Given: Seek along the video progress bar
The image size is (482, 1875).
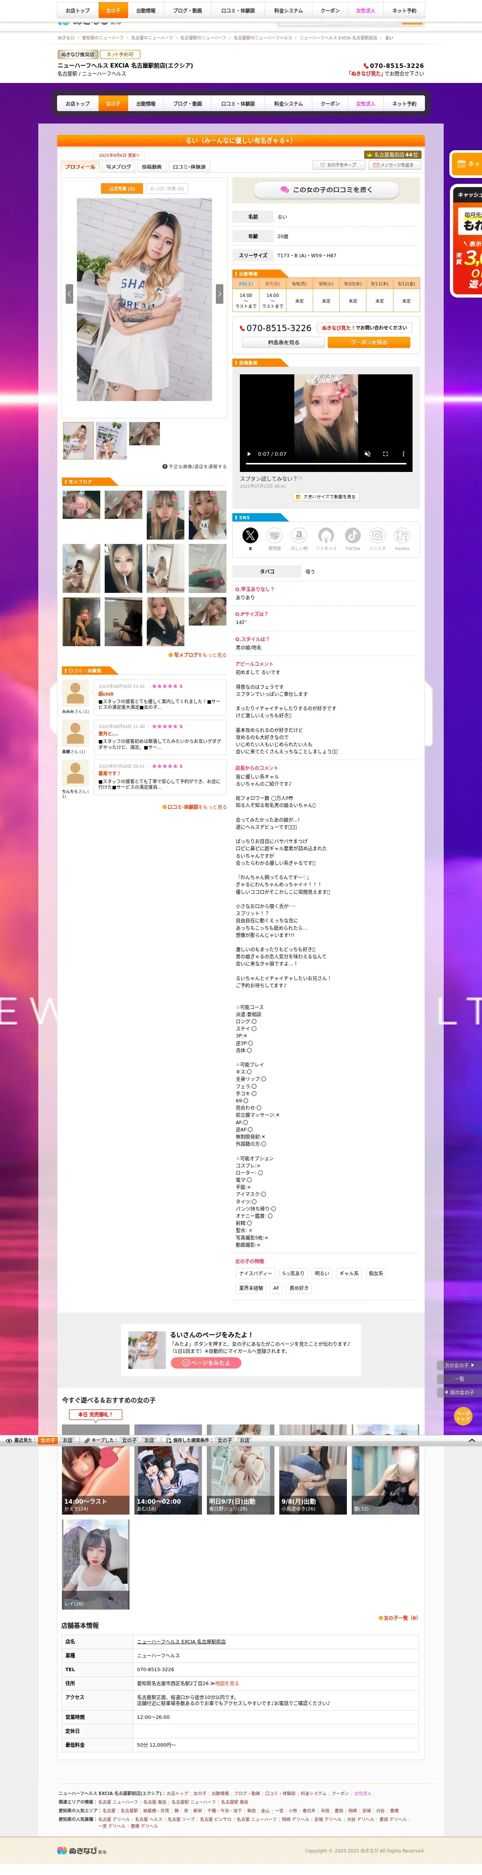Looking at the screenshot, I should coord(326,463).
